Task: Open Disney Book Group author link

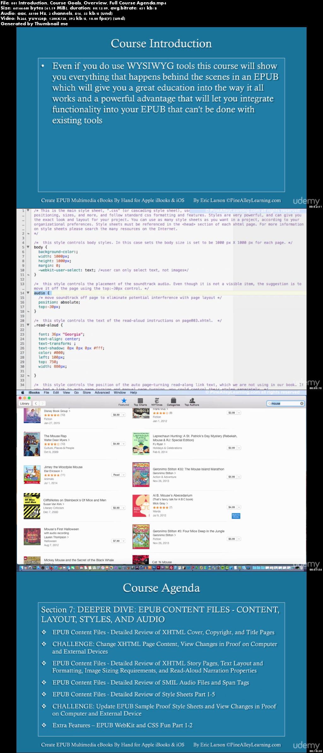Action: [57, 411]
